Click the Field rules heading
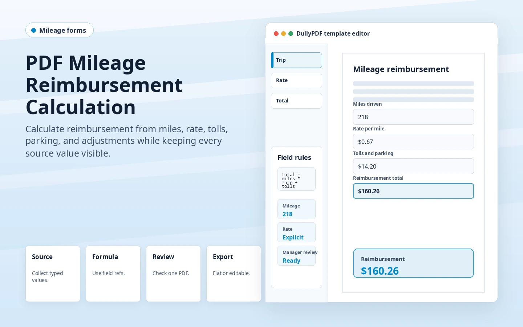This screenshot has height=327, width=523. pos(294,158)
